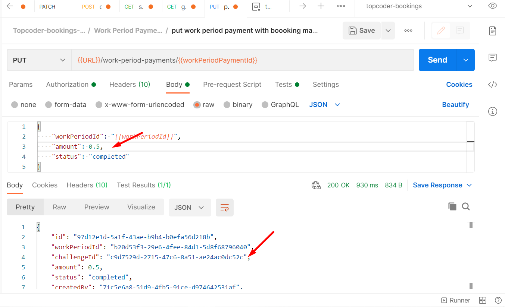This screenshot has height=307, width=505.
Task: Copy the response body via copy icon
Action: [452, 206]
